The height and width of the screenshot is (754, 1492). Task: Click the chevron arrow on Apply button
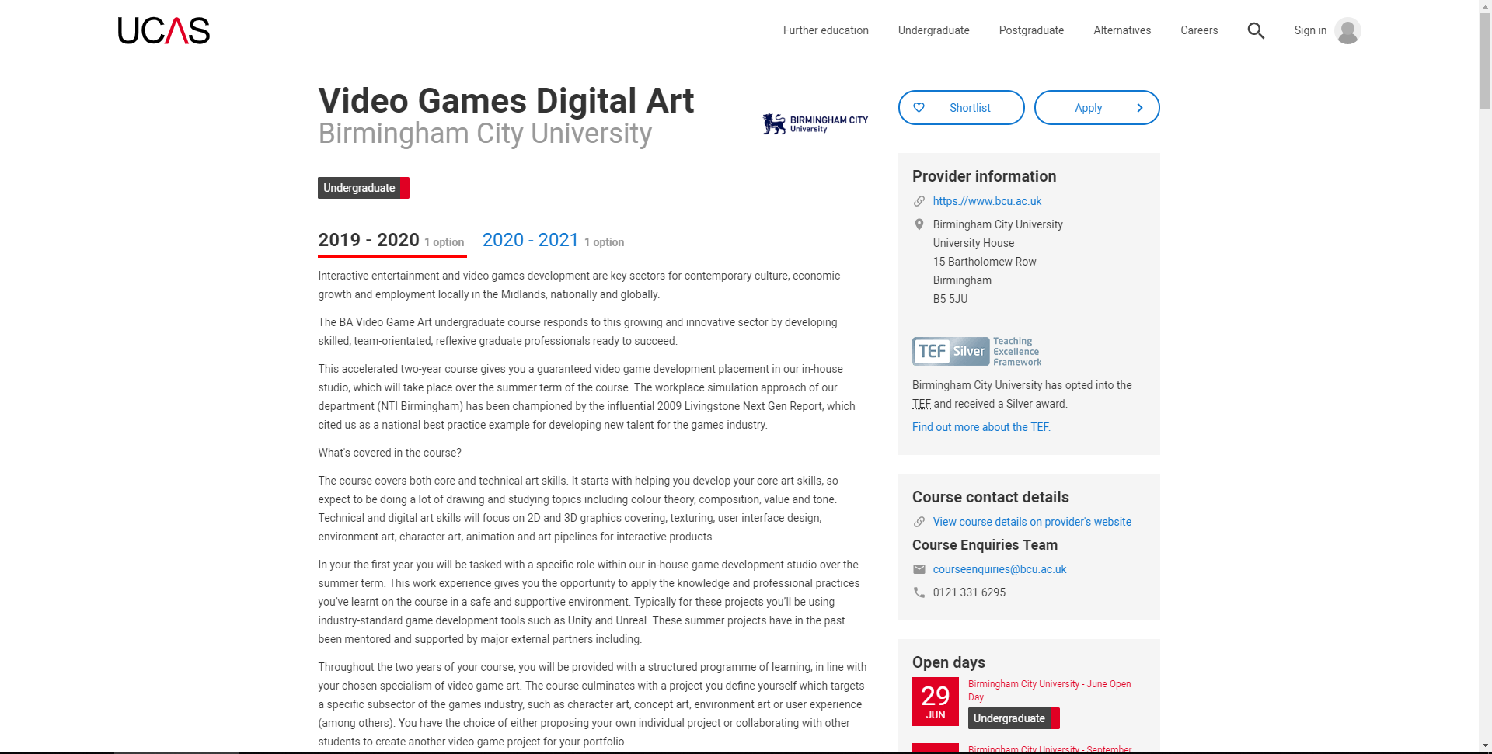tap(1139, 108)
